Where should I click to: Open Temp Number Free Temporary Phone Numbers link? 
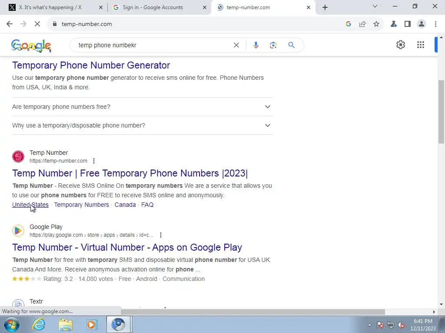point(130,173)
